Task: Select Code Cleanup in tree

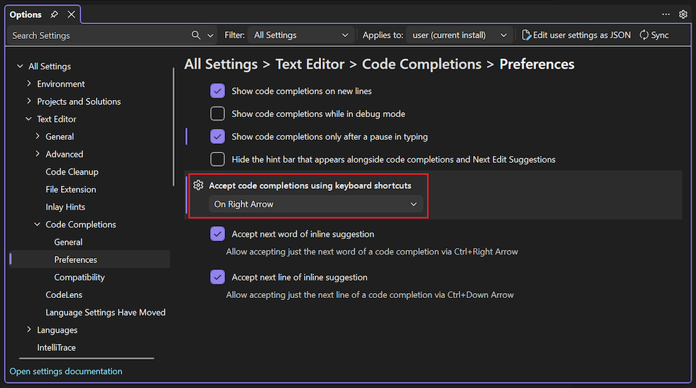Action: click(x=72, y=172)
